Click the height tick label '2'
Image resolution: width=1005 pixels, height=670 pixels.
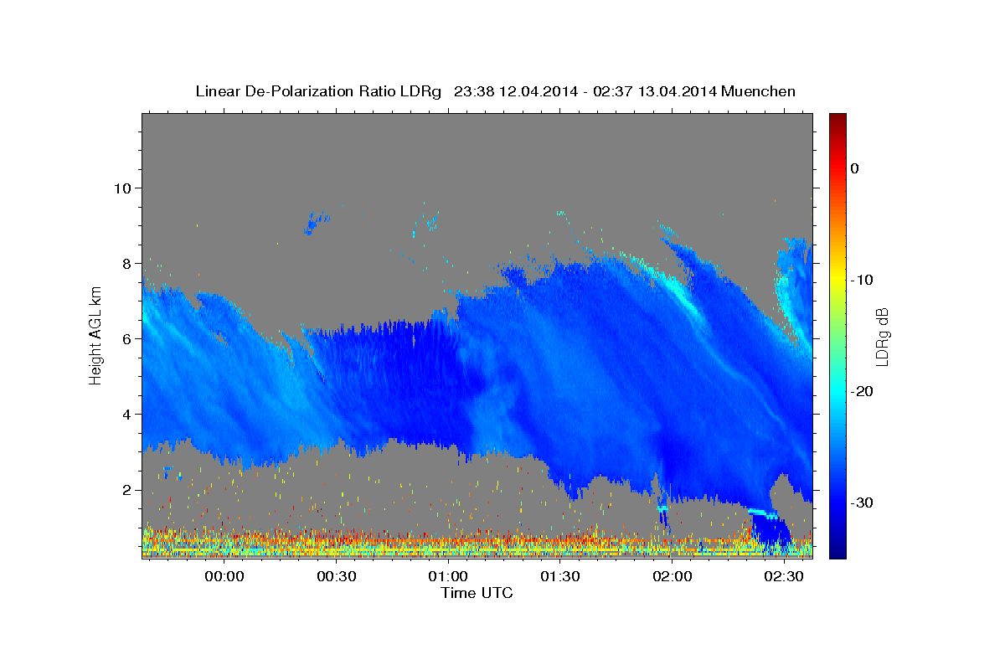(x=127, y=490)
